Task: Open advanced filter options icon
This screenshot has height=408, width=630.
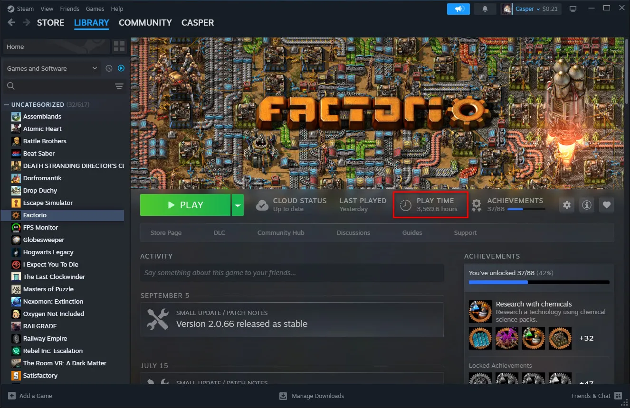Action: 119,86
